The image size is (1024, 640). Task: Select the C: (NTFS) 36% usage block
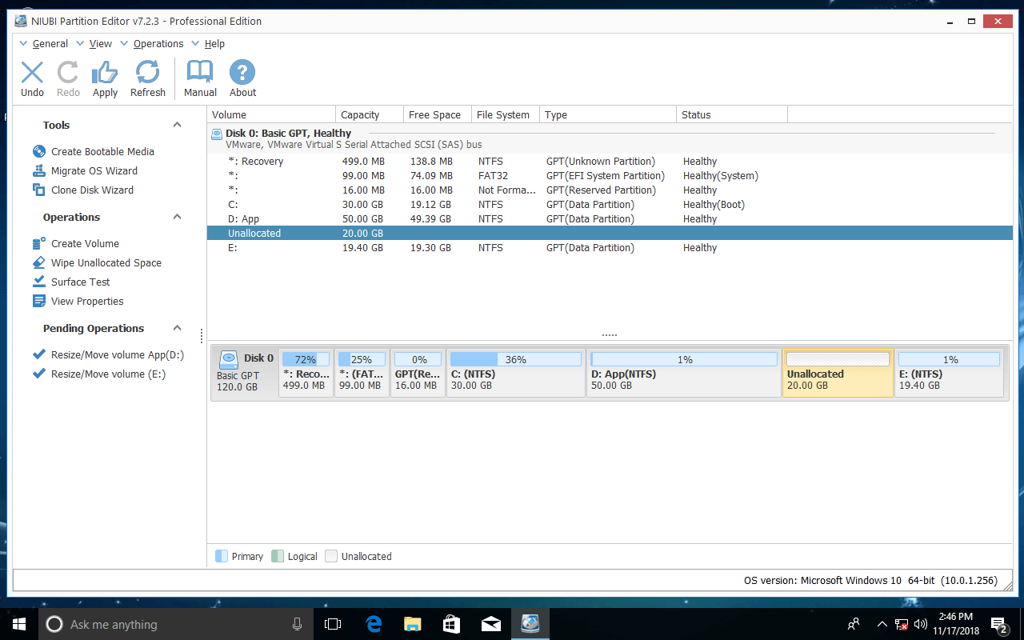(x=515, y=372)
